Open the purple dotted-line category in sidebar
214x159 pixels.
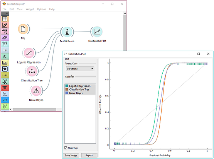[5, 38]
